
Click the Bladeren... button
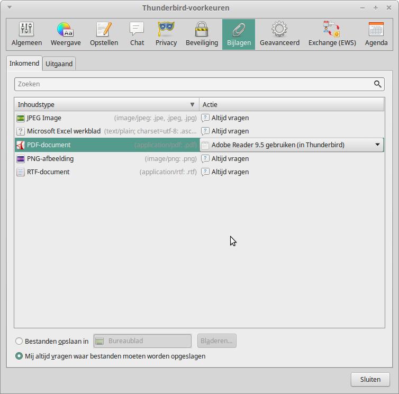click(x=217, y=341)
